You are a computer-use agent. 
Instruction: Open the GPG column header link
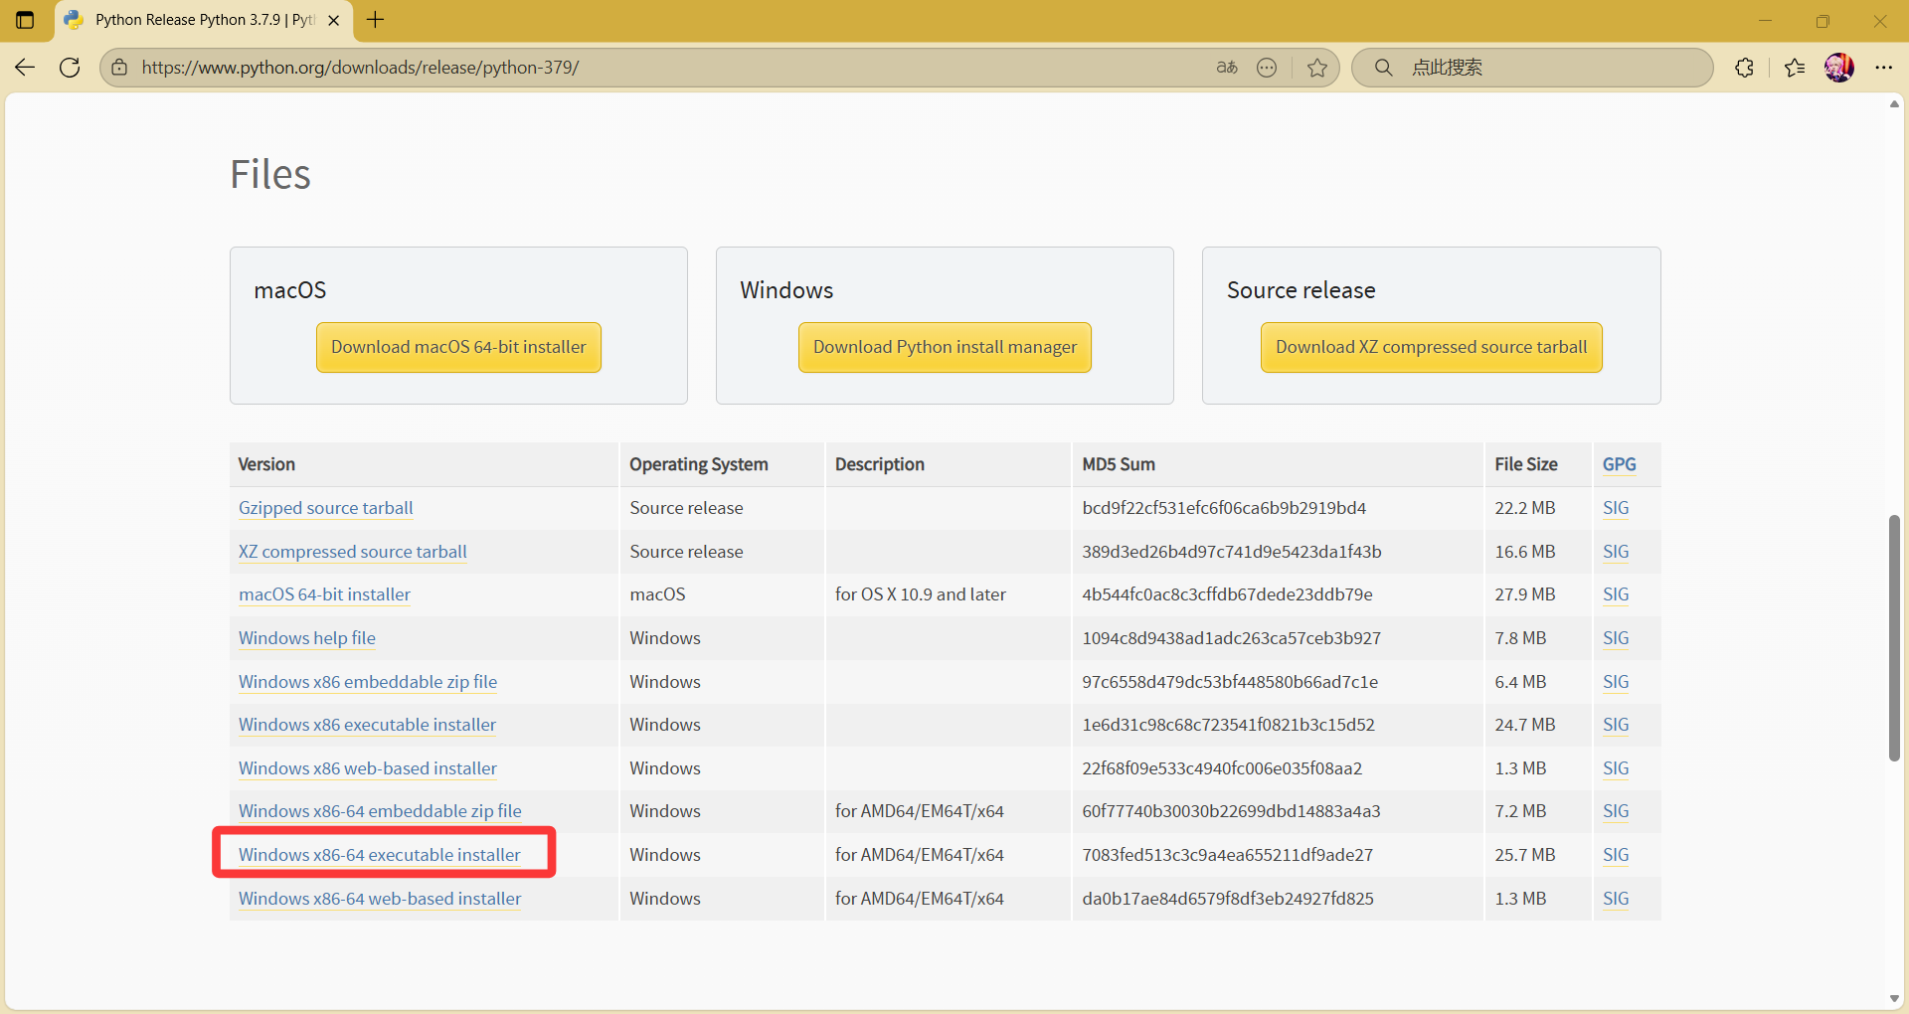[1620, 464]
